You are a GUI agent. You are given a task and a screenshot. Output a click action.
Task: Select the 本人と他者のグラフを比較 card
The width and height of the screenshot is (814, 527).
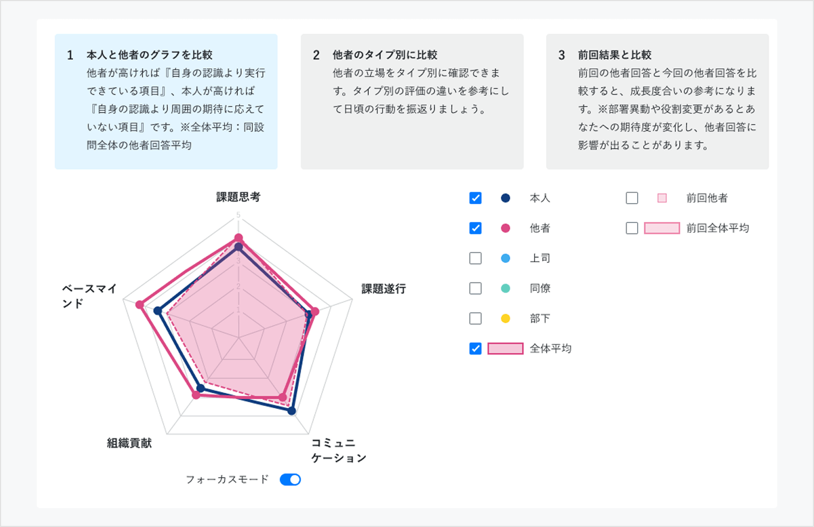[x=166, y=102]
